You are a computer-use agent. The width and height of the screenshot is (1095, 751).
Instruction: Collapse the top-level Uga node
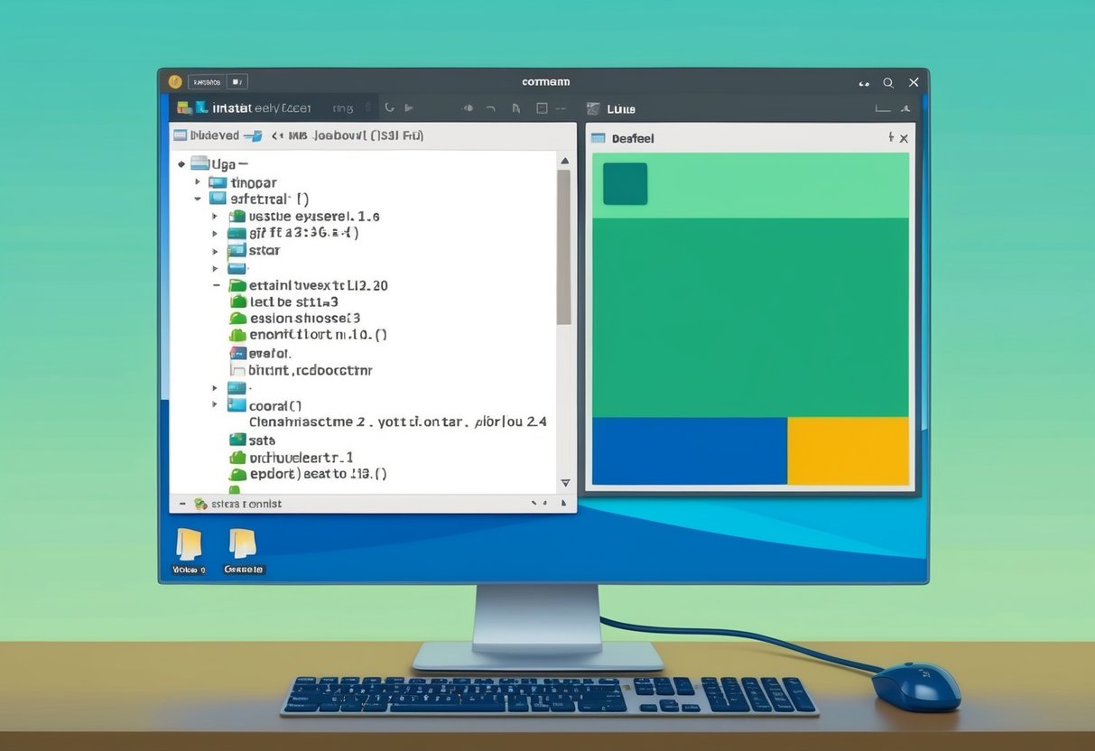(x=181, y=164)
